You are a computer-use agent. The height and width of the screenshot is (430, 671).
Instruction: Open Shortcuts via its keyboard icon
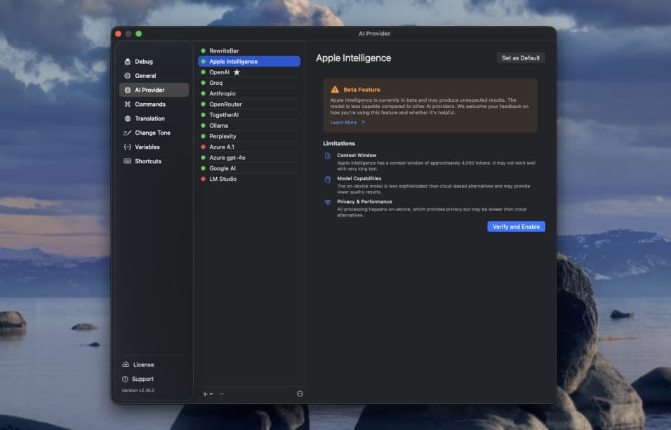128,161
